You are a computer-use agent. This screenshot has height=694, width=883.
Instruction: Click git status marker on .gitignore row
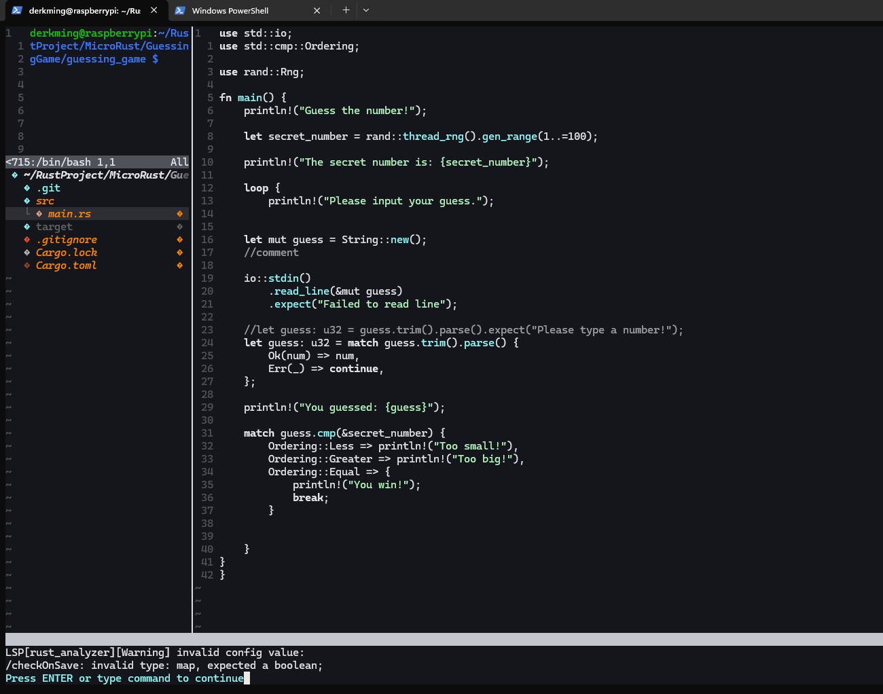coord(180,240)
